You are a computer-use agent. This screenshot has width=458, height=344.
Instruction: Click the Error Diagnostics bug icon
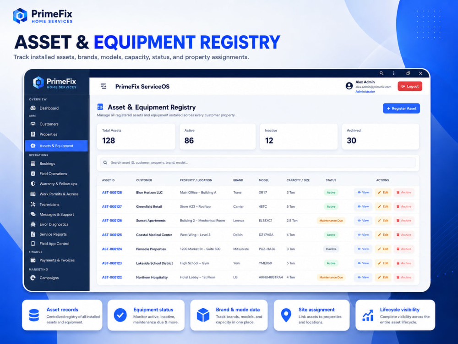click(x=33, y=224)
